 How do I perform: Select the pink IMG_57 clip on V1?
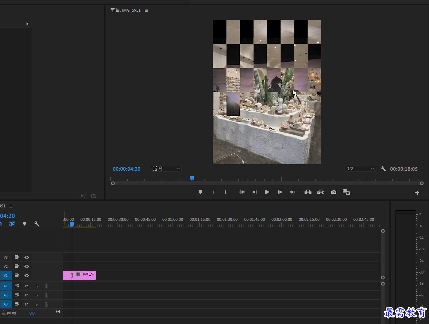click(79, 275)
